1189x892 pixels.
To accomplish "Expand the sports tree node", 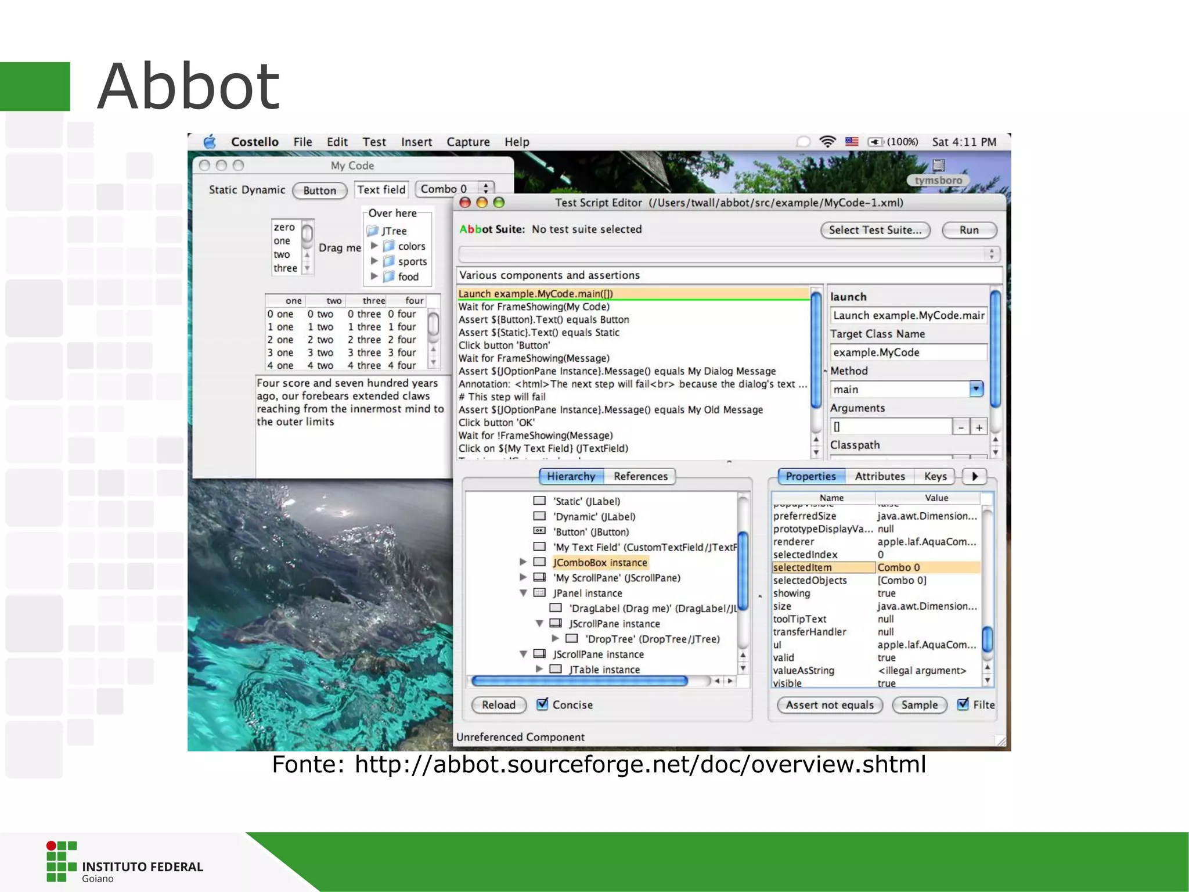I will click(x=374, y=261).
